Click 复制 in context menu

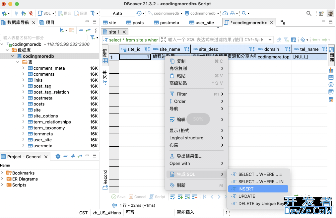point(196,61)
